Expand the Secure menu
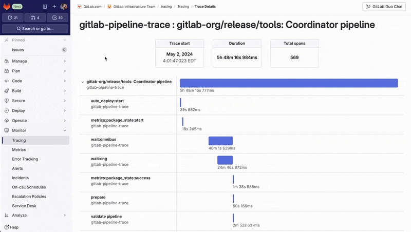Screen dimensions: 411x232 click(35, 101)
